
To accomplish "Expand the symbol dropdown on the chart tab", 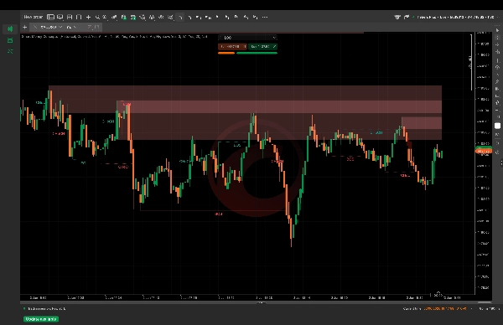I will coord(60,28).
